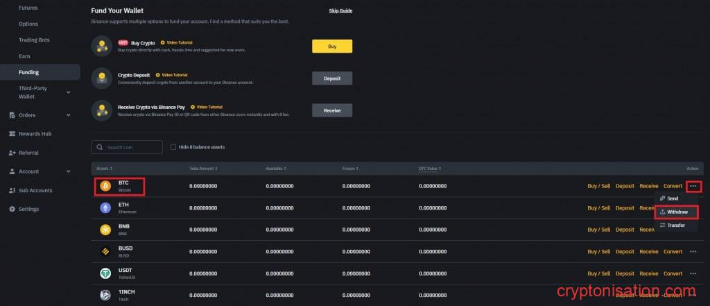Screen dimensions: 710x306
Task: Sort by the Available column header
Action: pyautogui.click(x=277, y=169)
